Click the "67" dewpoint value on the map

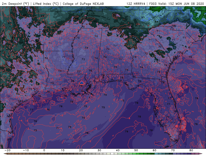[x=10, y=23]
